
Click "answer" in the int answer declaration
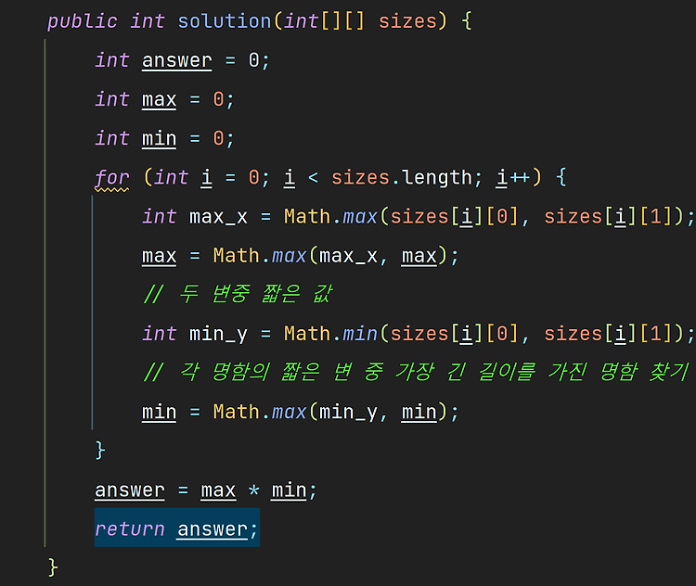[177, 60]
